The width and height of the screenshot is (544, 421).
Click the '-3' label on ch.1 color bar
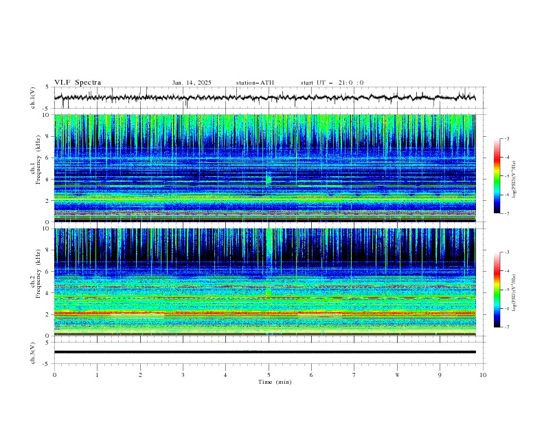[x=506, y=138]
